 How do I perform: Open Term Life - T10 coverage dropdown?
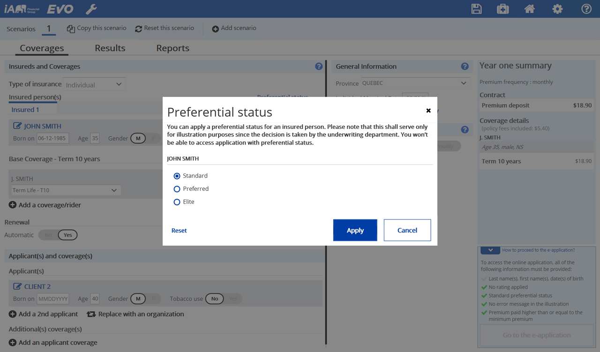(x=65, y=190)
